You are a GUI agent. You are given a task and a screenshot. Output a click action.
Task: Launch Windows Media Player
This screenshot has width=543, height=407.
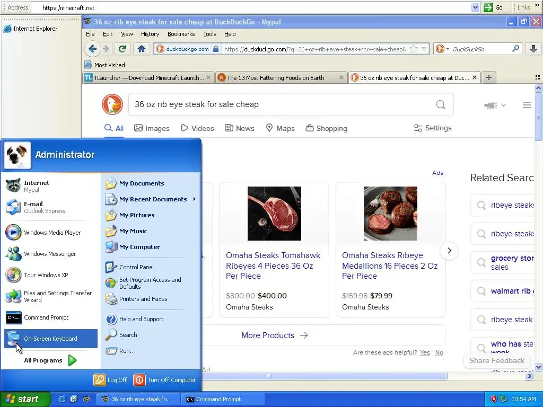click(x=50, y=233)
